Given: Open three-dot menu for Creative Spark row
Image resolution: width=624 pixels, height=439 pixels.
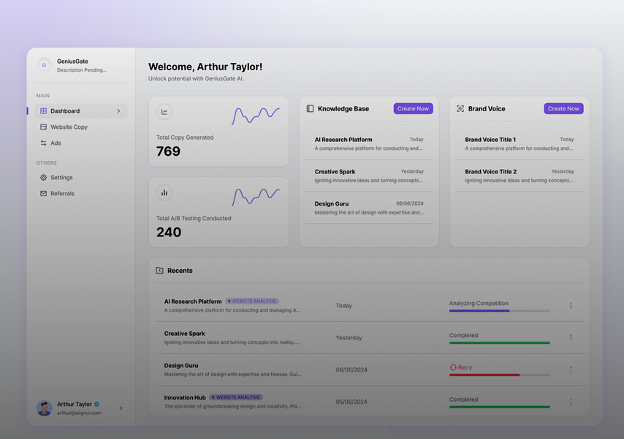Looking at the screenshot, I should (x=571, y=338).
